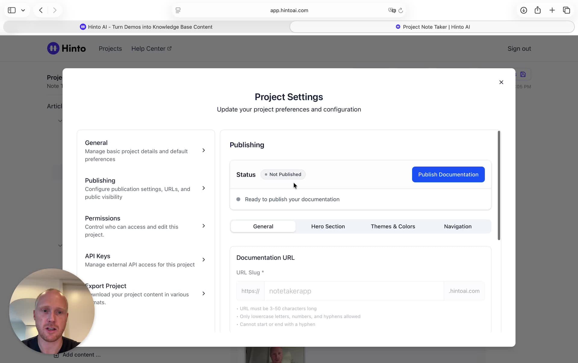Click the Publish Documentation button
The width and height of the screenshot is (578, 363).
click(x=448, y=174)
